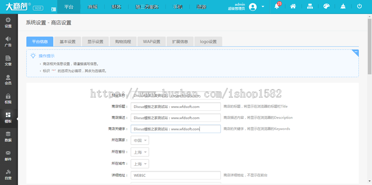
Task: Select the 资源 top menu
Action: click(201, 7)
